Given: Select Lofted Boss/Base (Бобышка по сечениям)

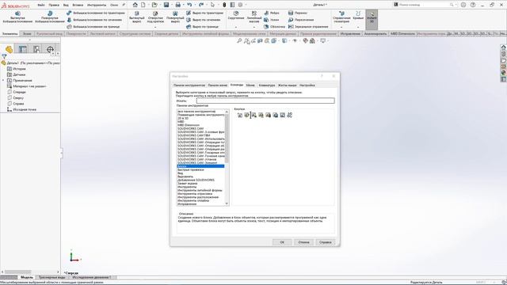Looking at the screenshot, I should [94, 20].
